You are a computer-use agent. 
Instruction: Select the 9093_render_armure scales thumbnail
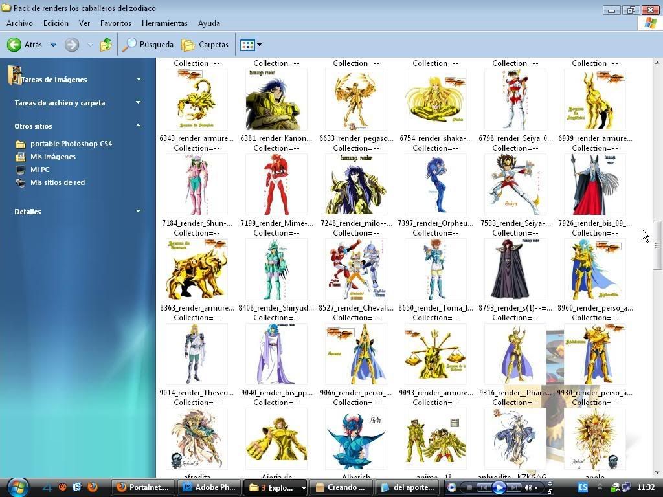[436, 354]
